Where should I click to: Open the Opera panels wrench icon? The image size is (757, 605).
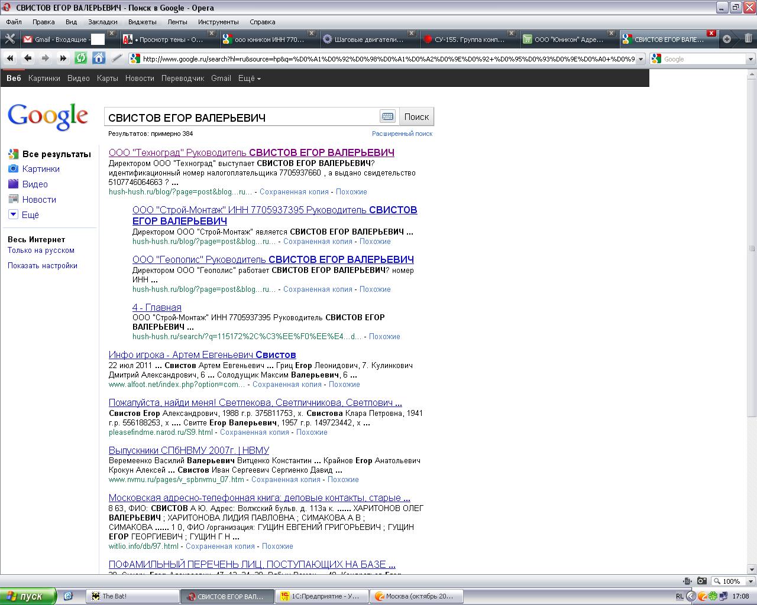[x=9, y=39]
